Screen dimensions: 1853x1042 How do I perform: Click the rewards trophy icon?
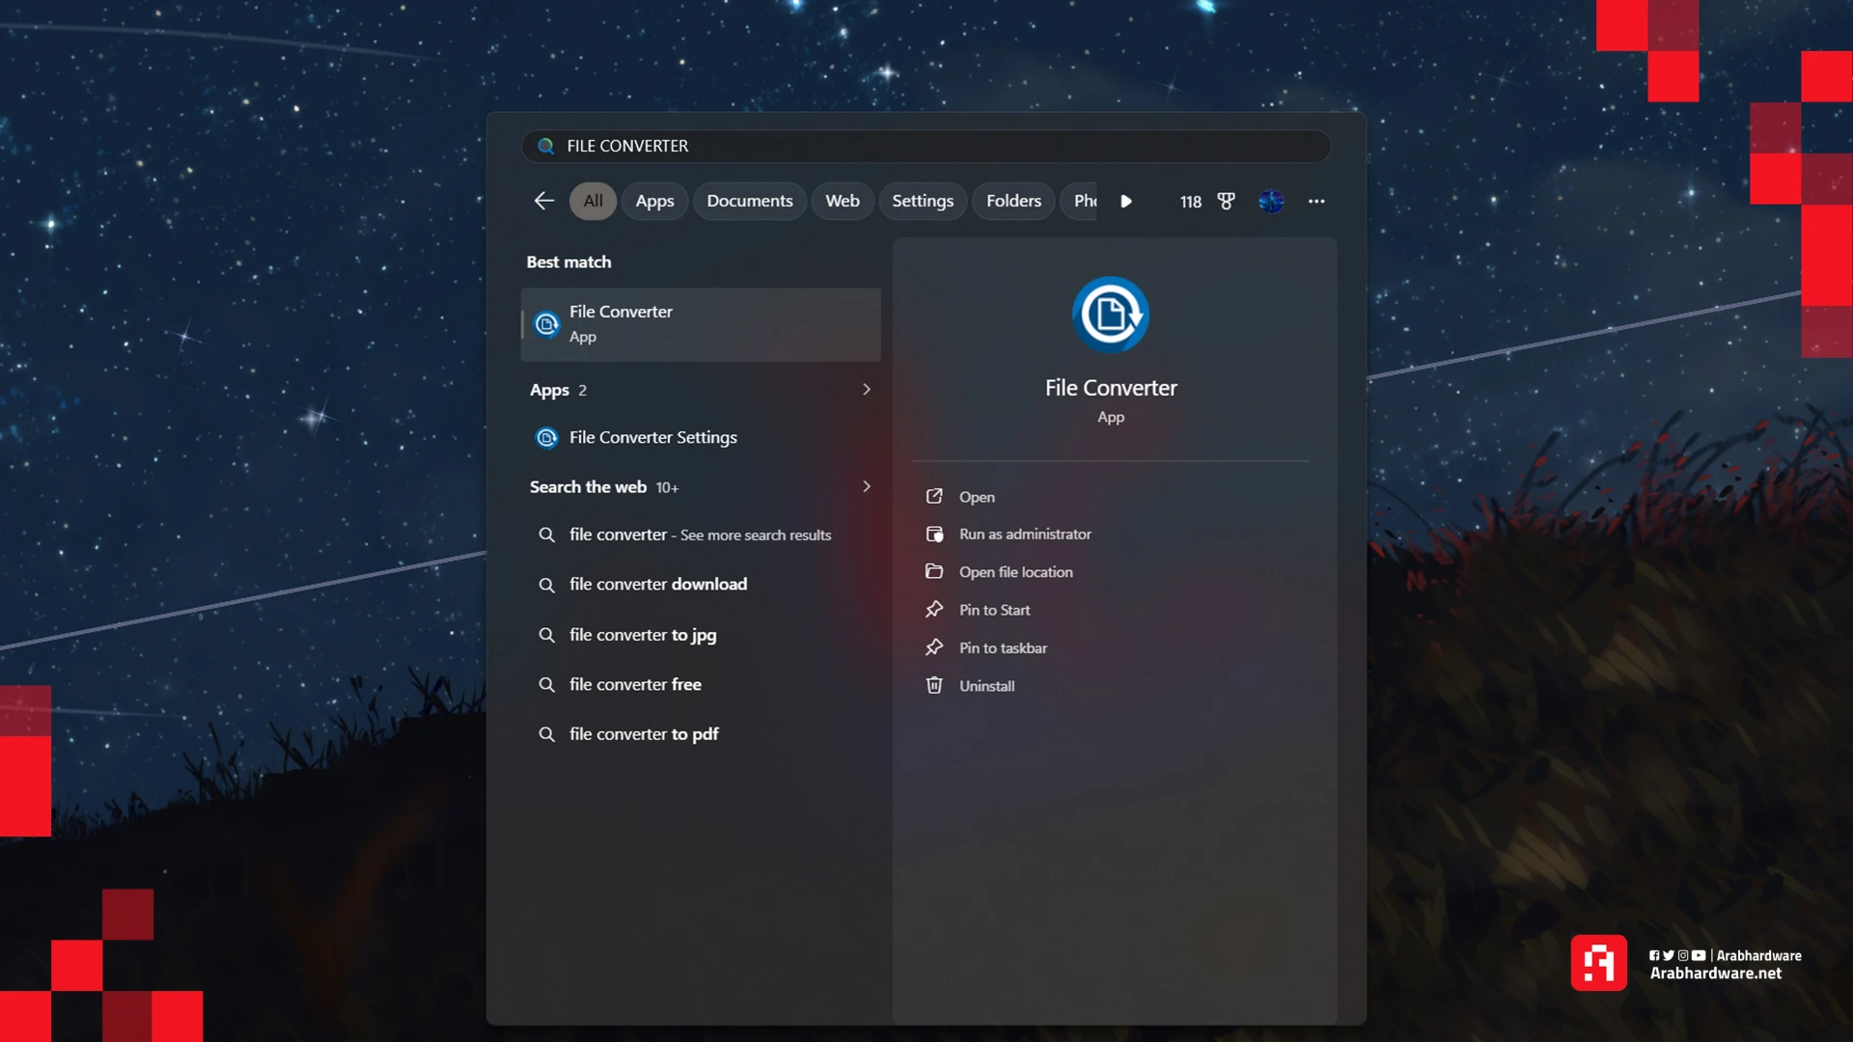tap(1226, 201)
